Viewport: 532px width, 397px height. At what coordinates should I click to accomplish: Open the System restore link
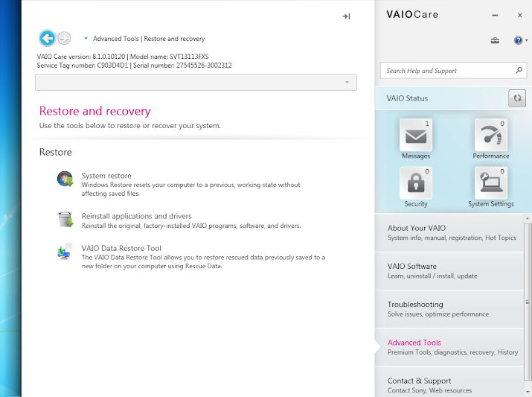coord(106,176)
